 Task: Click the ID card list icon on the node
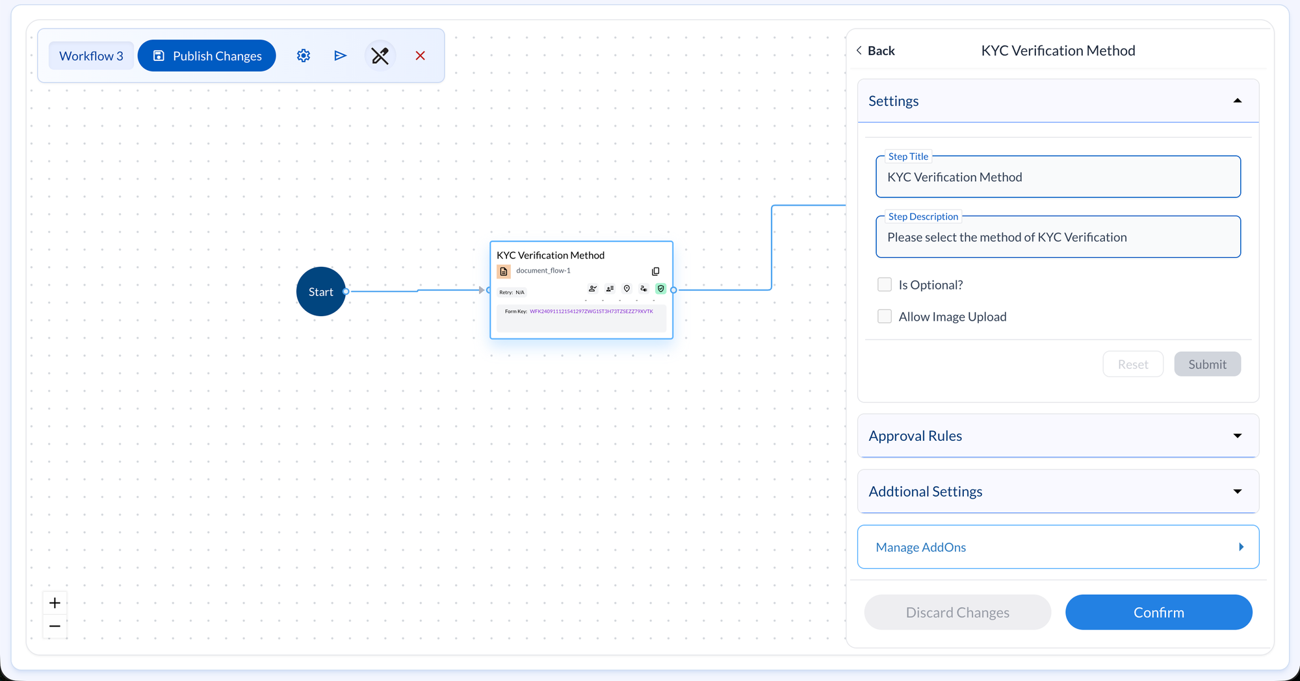tap(609, 288)
